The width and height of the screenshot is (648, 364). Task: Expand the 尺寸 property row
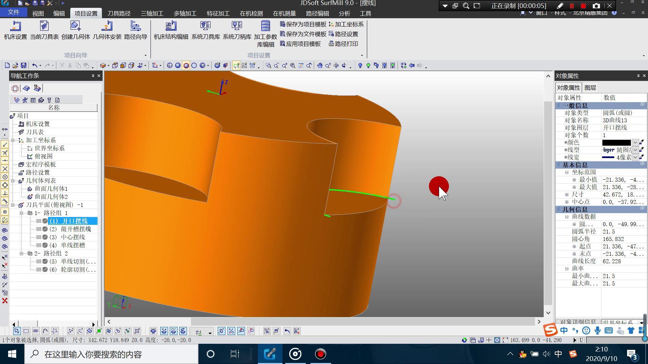567,194
